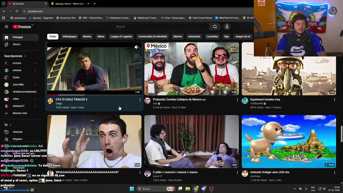The image size is (343, 193).
Task: Open more options for Squidward Invades Iraq
Action: pyautogui.click(x=334, y=100)
